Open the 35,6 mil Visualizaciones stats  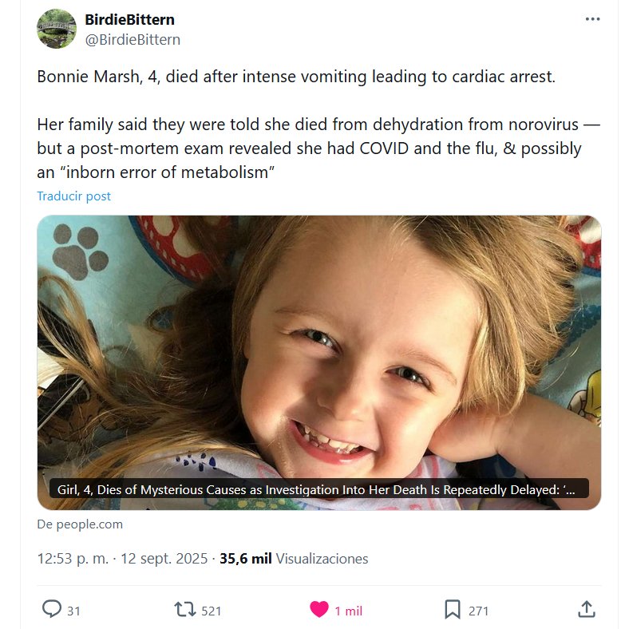click(x=294, y=559)
